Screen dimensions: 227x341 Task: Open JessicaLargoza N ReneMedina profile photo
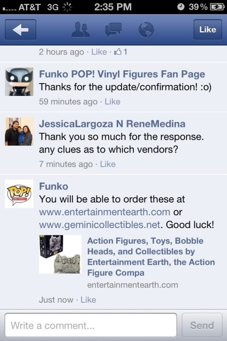19,131
